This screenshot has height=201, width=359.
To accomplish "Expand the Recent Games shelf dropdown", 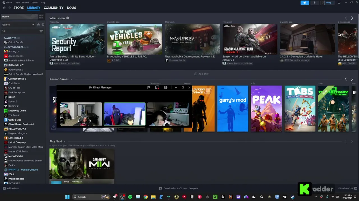I will coord(71,79).
